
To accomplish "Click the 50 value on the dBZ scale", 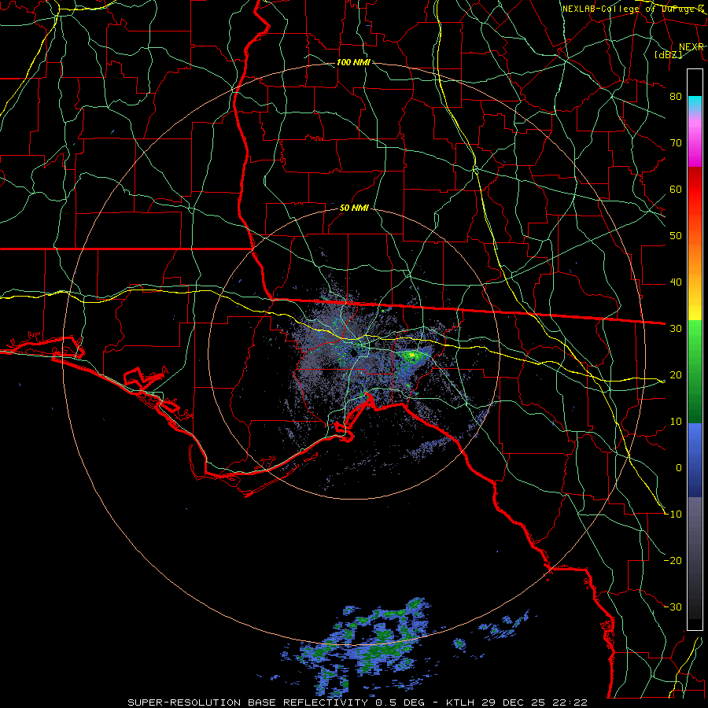I will (676, 236).
